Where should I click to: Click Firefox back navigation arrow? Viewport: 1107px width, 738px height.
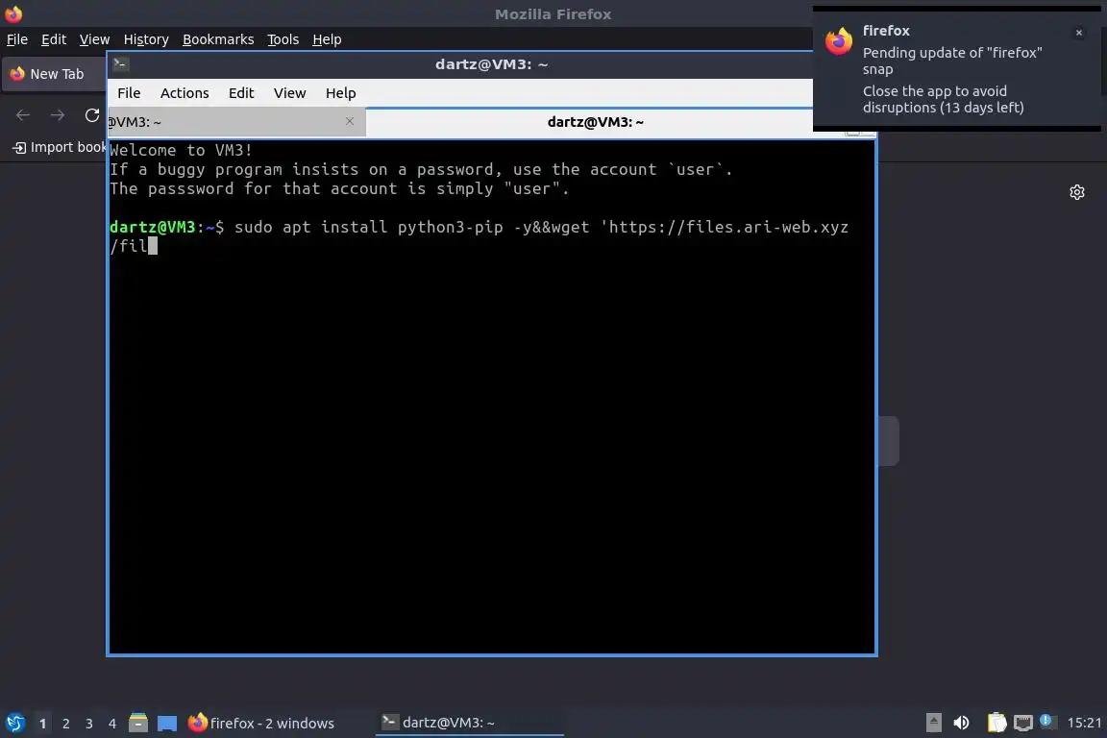23,115
